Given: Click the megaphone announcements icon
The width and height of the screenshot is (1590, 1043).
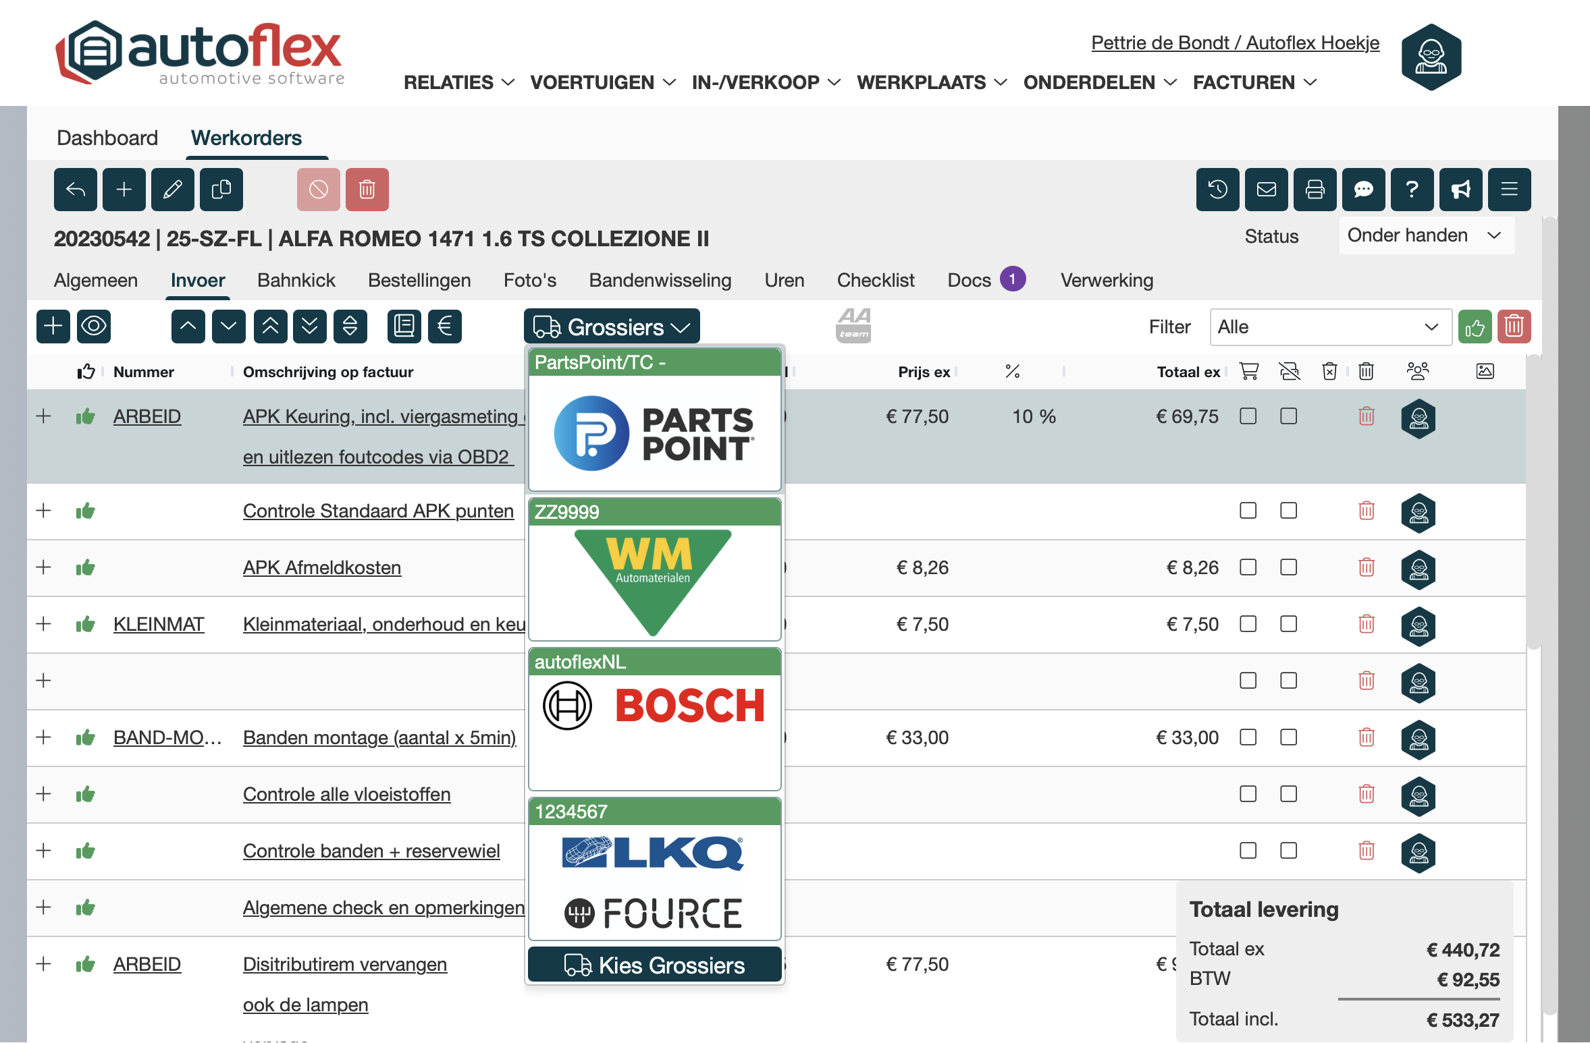Looking at the screenshot, I should pos(1460,190).
